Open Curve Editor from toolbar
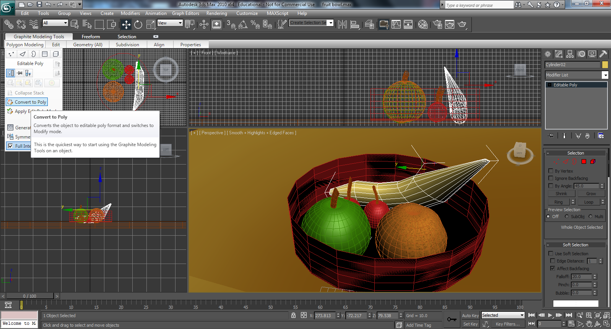The height and width of the screenshot is (329, 611). [396, 24]
